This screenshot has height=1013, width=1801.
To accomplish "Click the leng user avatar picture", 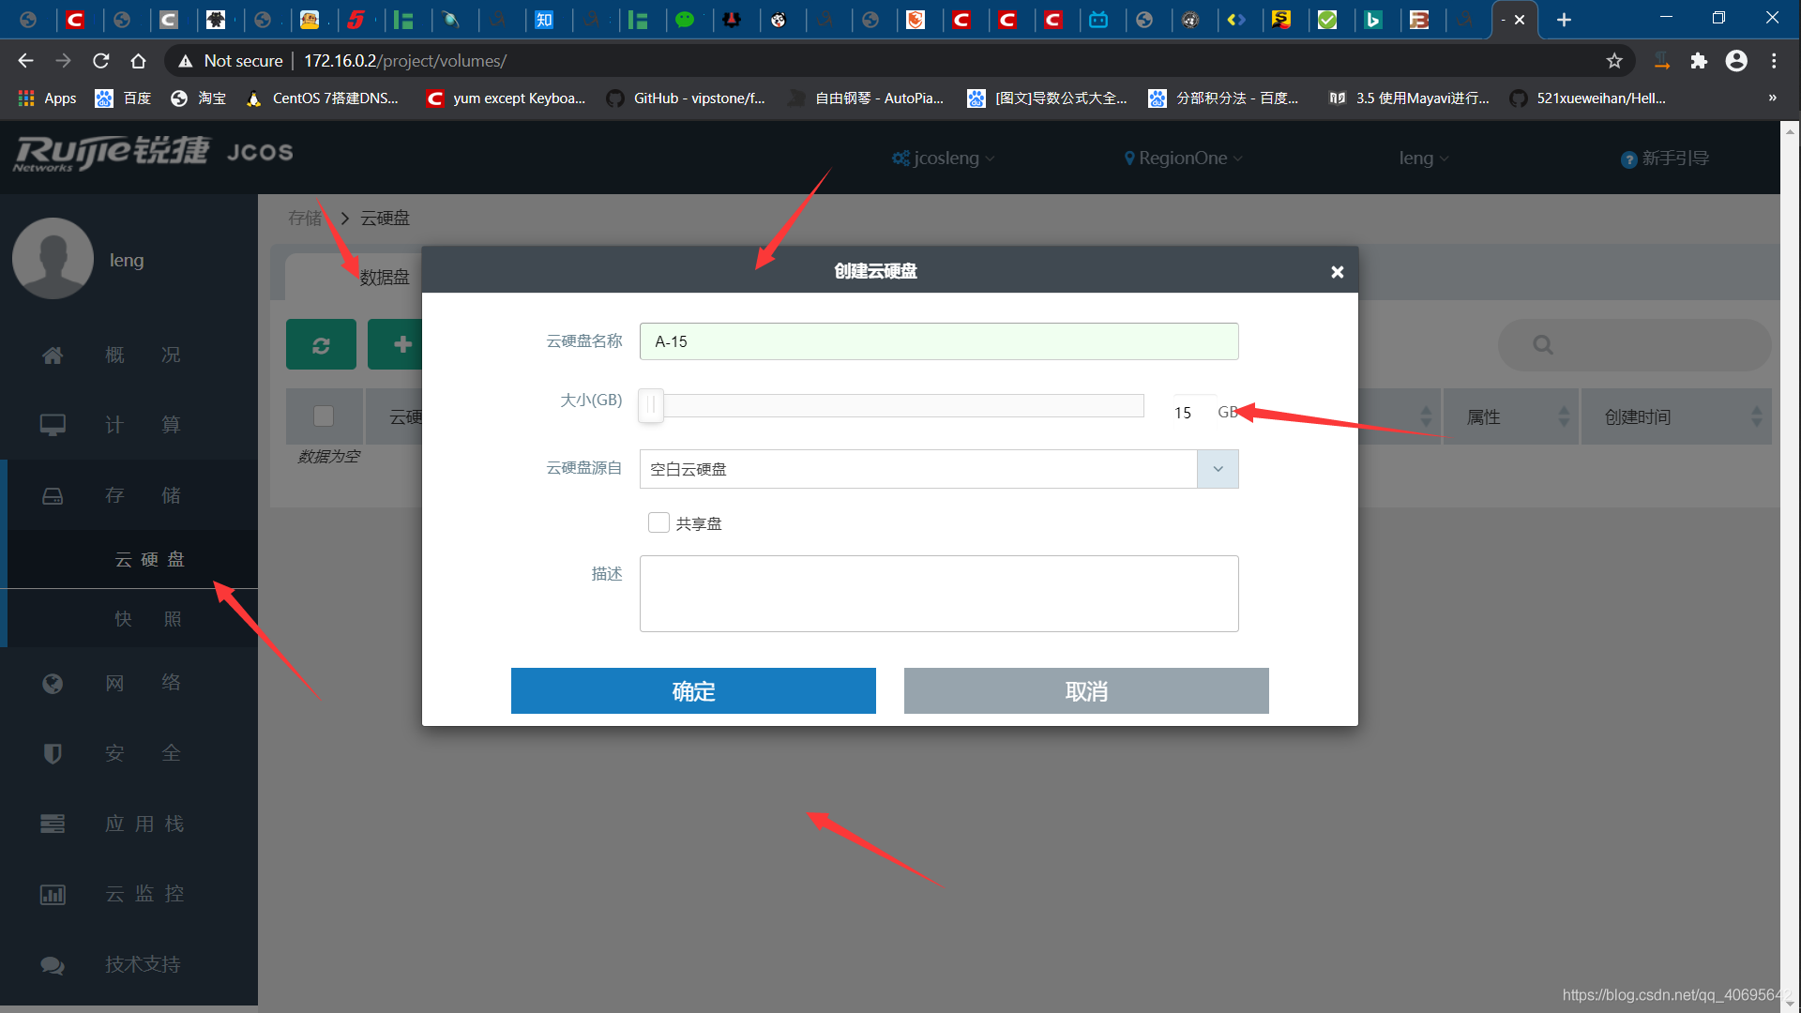I will [x=53, y=259].
